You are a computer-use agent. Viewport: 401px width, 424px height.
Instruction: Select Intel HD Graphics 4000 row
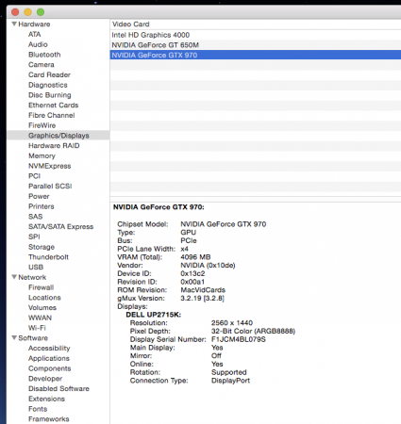256,35
